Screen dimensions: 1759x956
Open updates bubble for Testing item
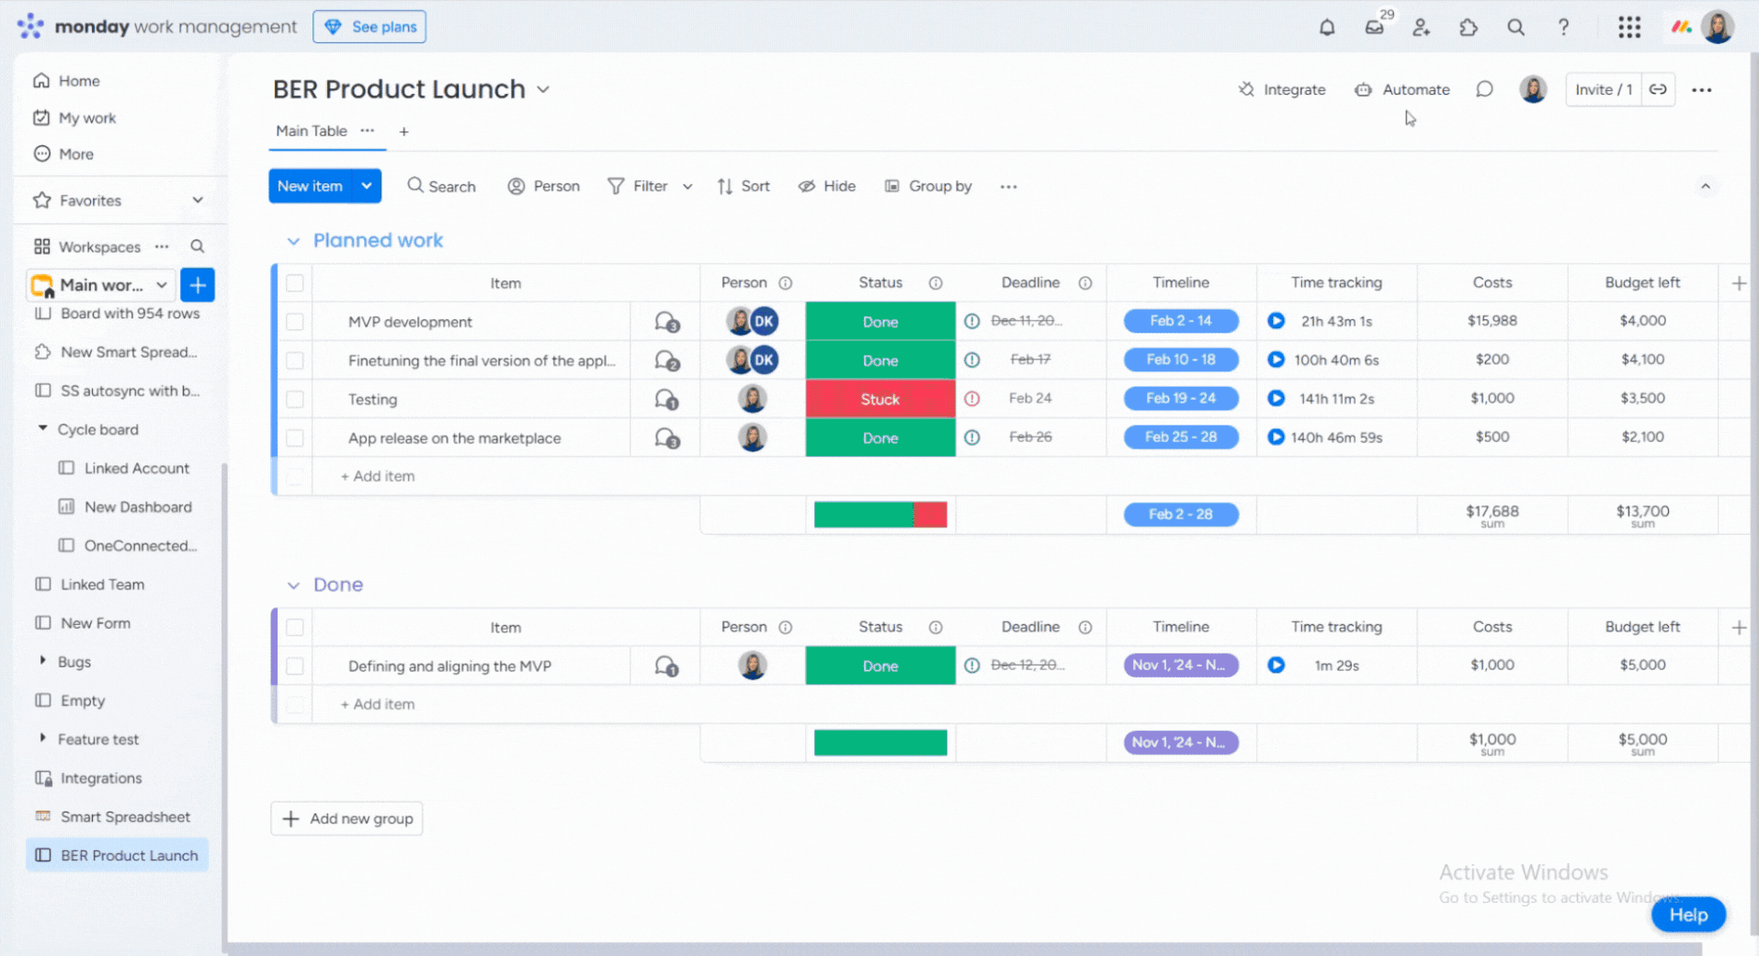666,399
